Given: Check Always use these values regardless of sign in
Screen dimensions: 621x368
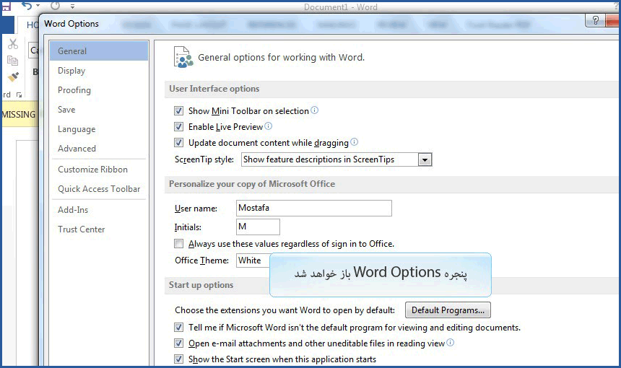Looking at the screenshot, I should coord(178,244).
